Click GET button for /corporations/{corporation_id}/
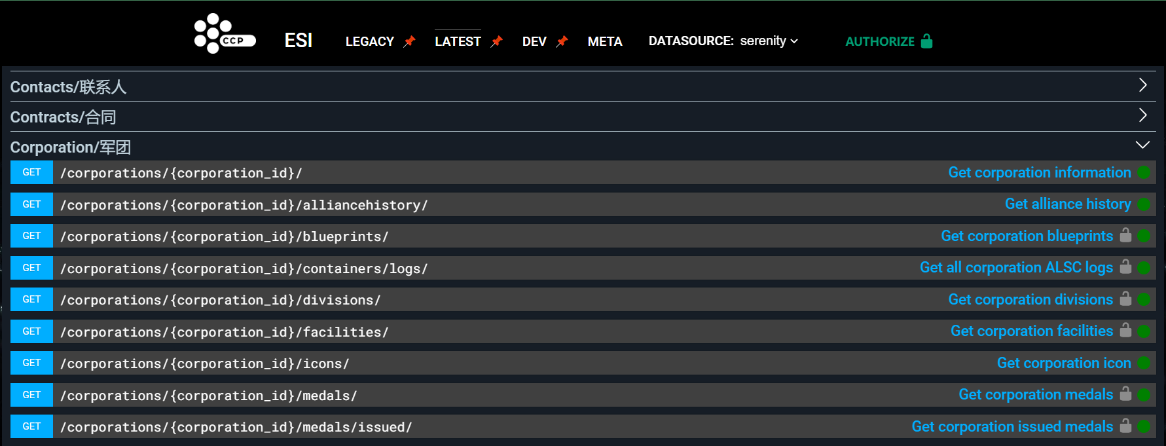 click(x=31, y=172)
